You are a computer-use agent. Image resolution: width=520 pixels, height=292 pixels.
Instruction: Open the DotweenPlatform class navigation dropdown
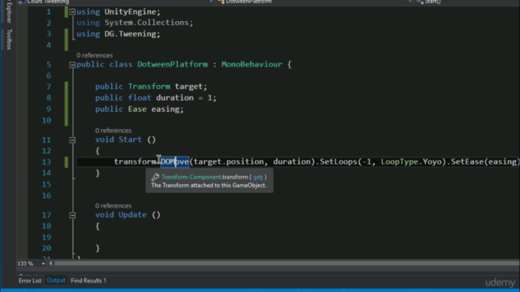coord(409,2)
